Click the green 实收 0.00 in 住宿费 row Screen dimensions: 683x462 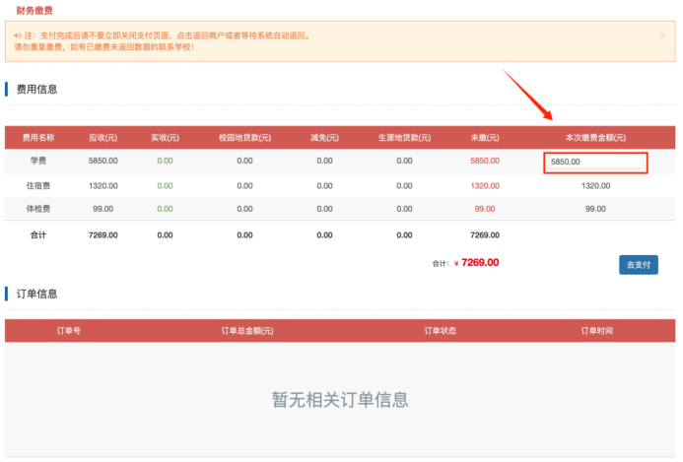(166, 186)
